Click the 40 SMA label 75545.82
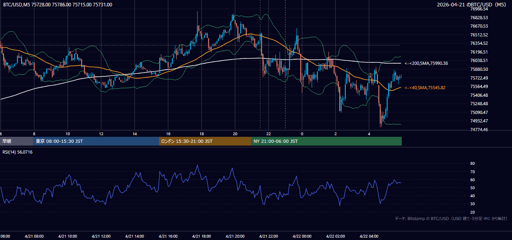 click(425, 88)
